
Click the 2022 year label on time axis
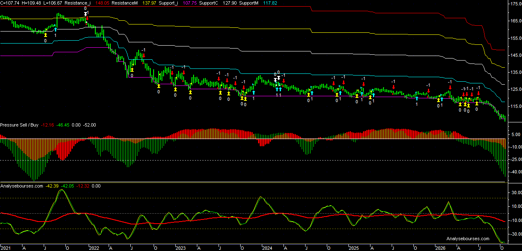pyautogui.click(x=94, y=248)
